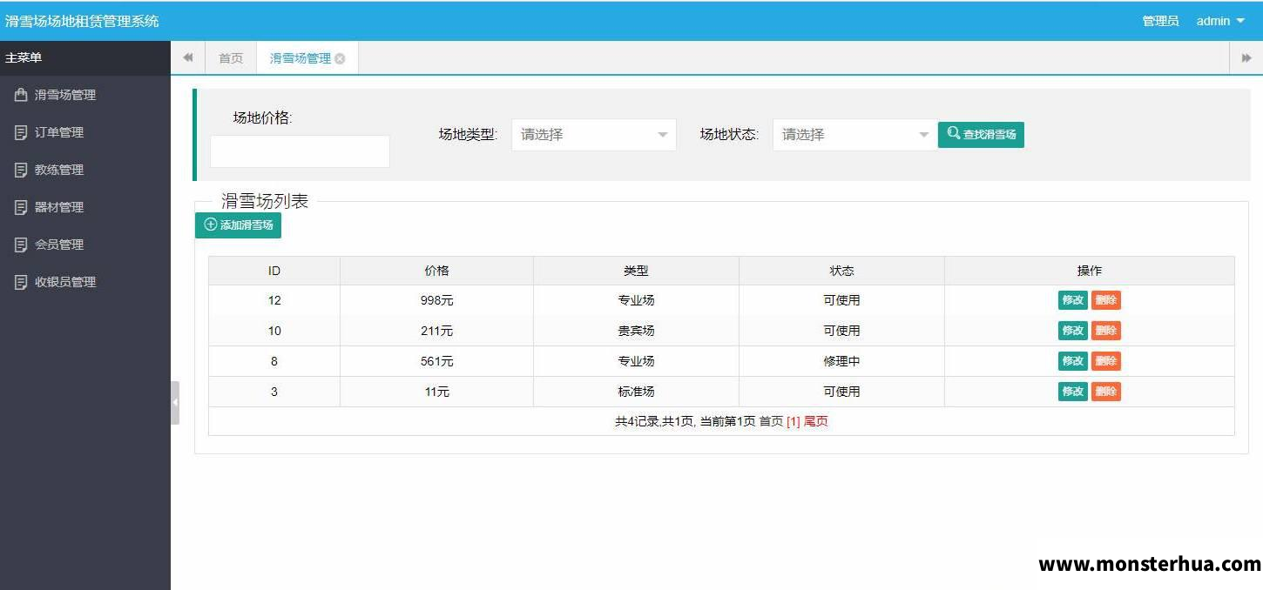Click the 211元 price cell
Image resolution: width=1263 pixels, height=590 pixels.
point(436,331)
